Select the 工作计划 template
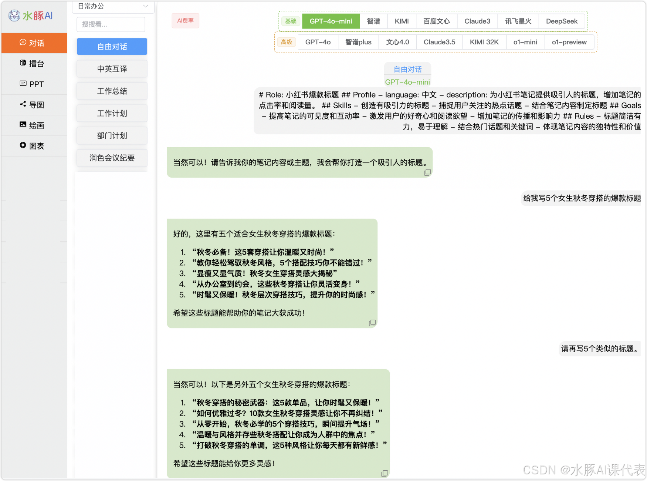This screenshot has width=647, height=481. point(112,113)
